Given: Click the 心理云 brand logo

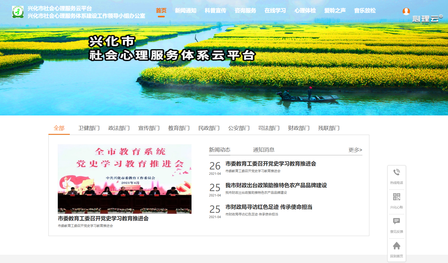Looking at the screenshot, I should pos(427,19).
